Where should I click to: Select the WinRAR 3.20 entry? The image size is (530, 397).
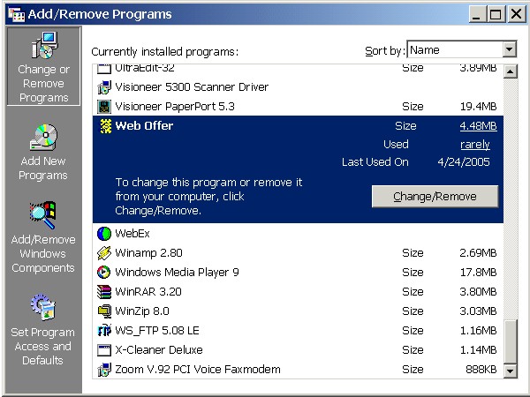(x=298, y=292)
